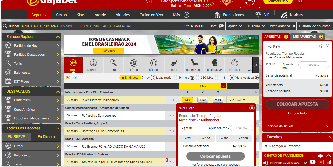Viewport: 333px width, 167px height.
Task: Open the Ayuda dropdown menu
Action: click(235, 26)
